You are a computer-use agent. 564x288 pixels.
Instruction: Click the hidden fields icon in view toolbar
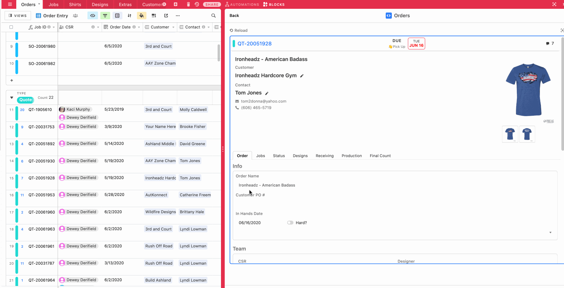(x=93, y=16)
